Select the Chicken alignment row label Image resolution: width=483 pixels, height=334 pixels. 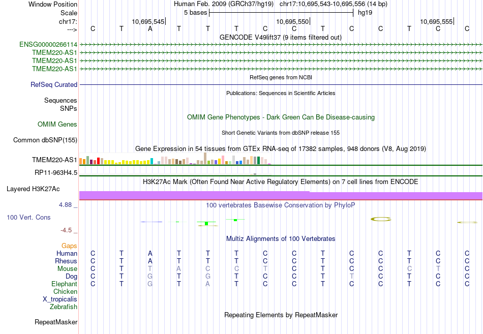coord(65,291)
